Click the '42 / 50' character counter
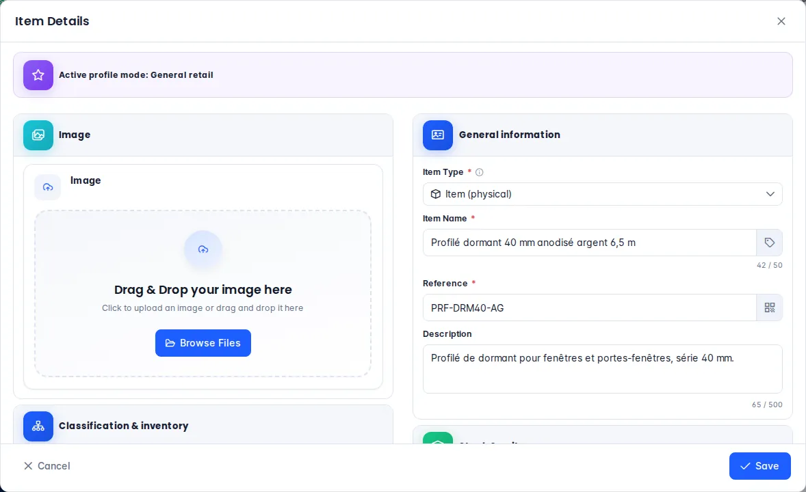This screenshot has height=492, width=806. [770, 266]
